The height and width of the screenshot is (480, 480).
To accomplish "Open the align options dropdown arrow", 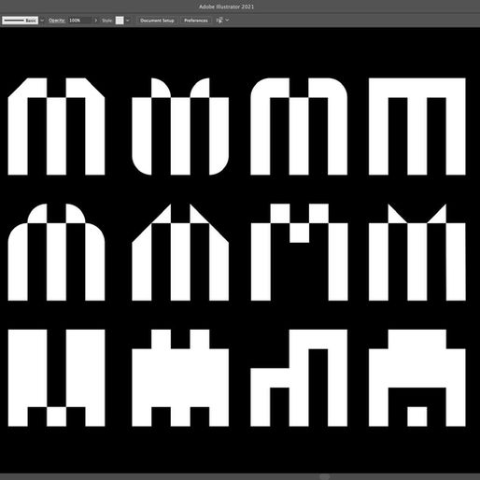I will click(227, 21).
